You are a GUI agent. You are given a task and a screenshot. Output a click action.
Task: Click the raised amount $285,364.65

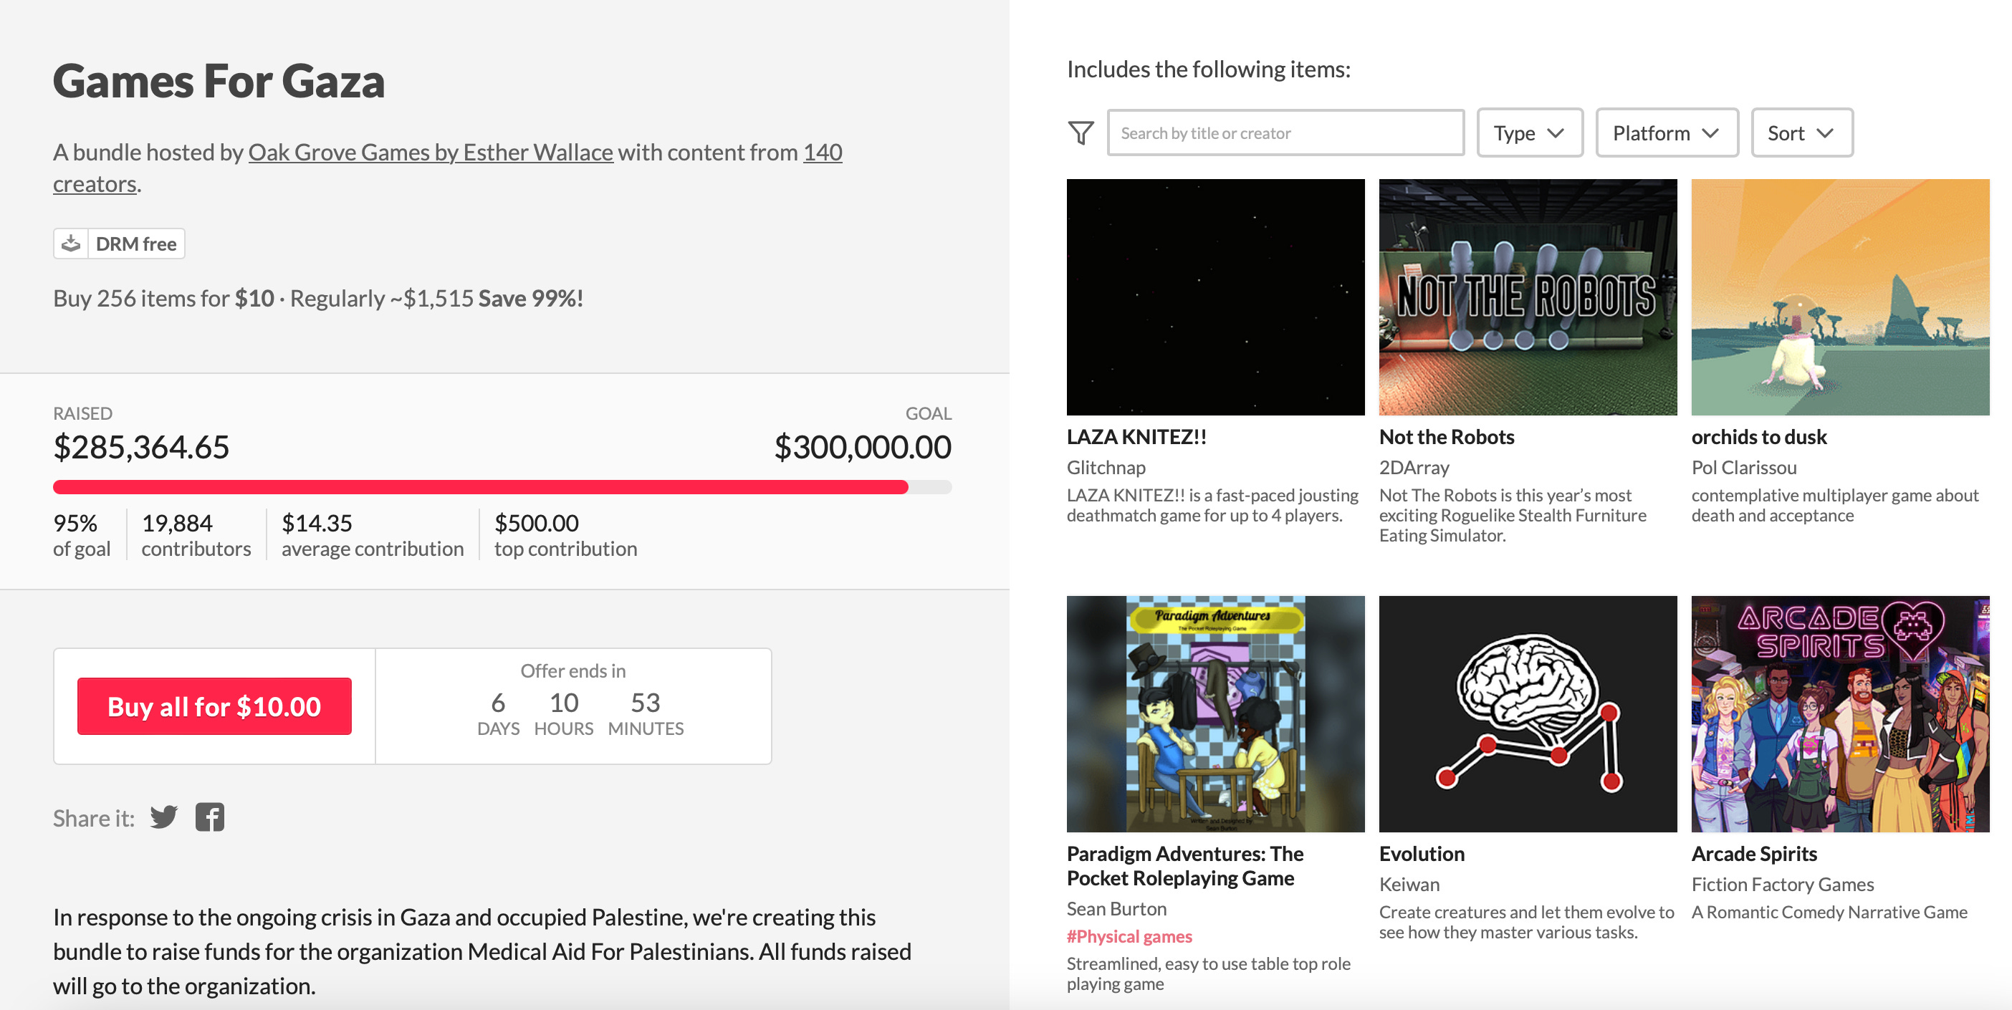point(141,447)
